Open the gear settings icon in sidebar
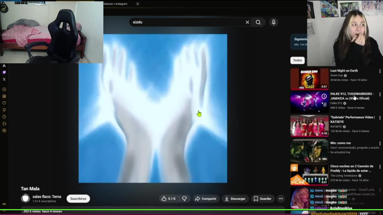Viewport: 383px width, 215px height. pos(4,130)
